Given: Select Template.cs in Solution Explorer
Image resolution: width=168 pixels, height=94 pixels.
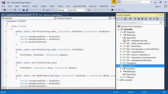Looking at the screenshot, I should (132, 63).
